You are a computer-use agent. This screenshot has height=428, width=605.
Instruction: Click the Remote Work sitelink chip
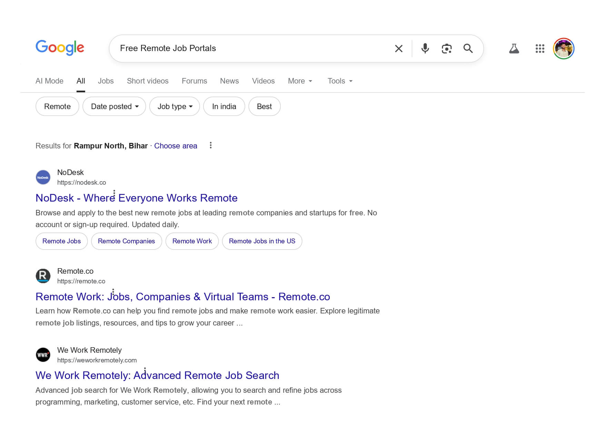coord(192,241)
